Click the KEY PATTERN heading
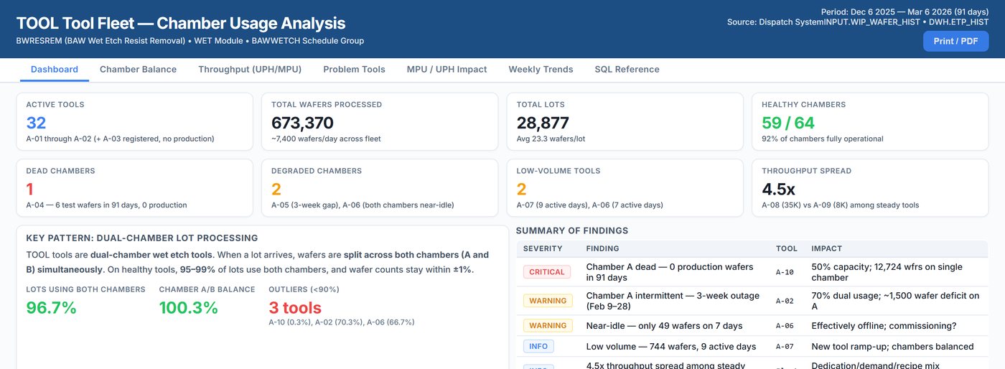1005x369 pixels. 142,238
